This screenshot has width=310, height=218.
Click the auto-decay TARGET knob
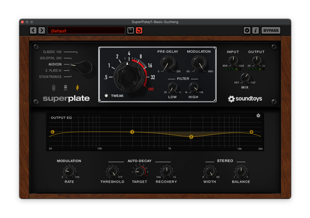[x=140, y=172]
